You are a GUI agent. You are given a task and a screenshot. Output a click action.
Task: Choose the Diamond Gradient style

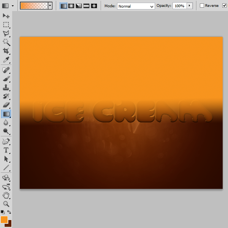[94, 6]
